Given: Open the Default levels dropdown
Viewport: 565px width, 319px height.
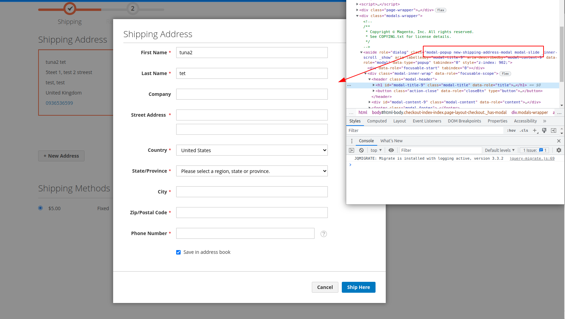Looking at the screenshot, I should (x=500, y=150).
